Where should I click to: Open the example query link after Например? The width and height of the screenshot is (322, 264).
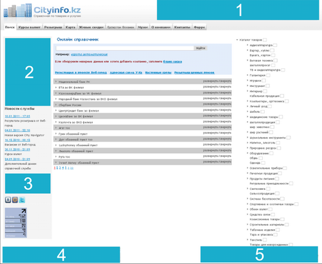(90, 55)
